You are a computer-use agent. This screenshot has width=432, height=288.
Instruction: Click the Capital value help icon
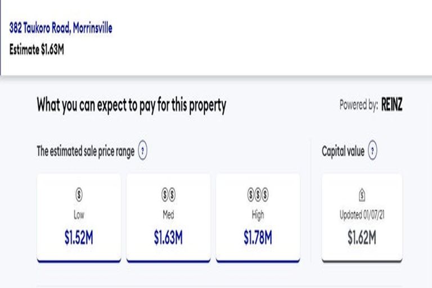point(372,151)
